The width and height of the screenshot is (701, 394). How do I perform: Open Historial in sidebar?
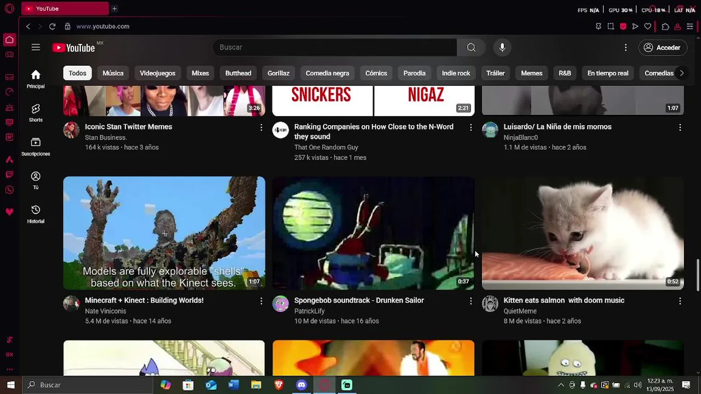36,214
